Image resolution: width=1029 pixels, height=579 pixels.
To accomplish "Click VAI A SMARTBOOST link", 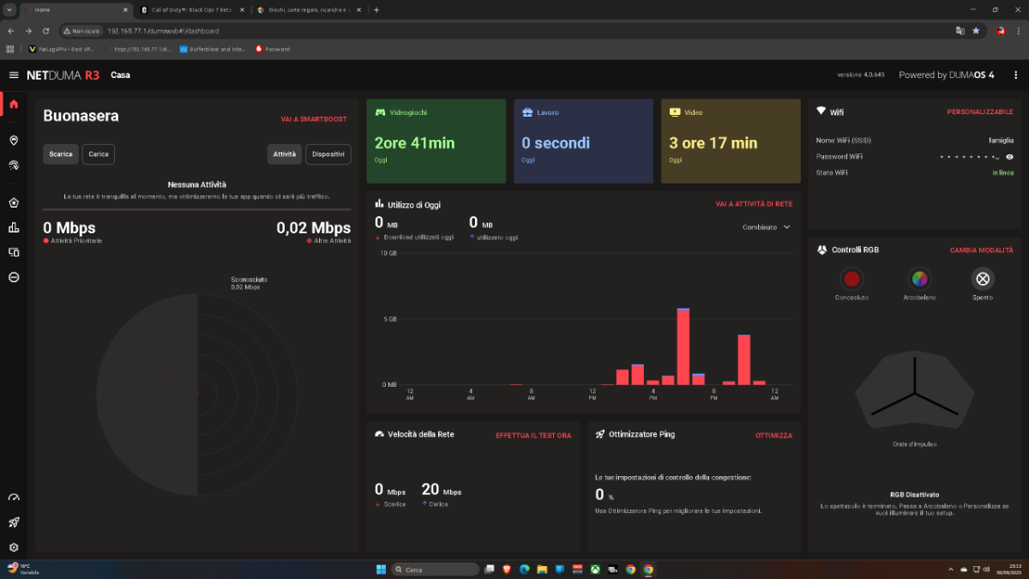I will click(x=314, y=119).
